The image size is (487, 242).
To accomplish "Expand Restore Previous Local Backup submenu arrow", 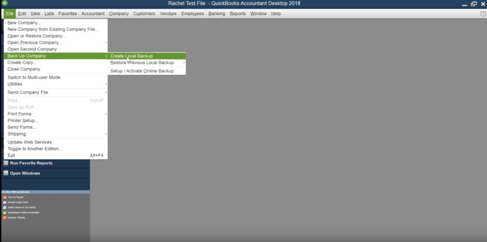I will point(184,63).
